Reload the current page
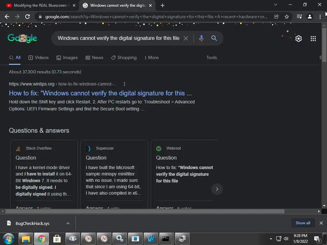The image size is (327, 245). (x=27, y=17)
